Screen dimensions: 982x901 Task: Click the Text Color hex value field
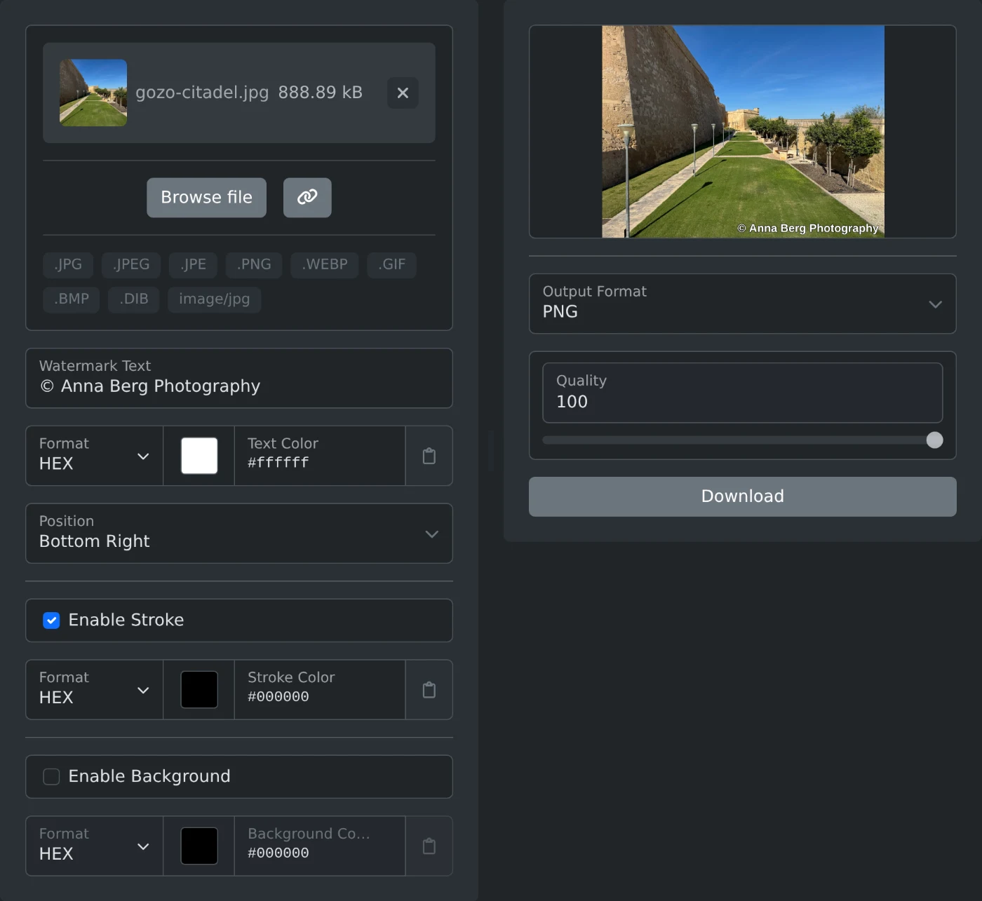(x=320, y=456)
